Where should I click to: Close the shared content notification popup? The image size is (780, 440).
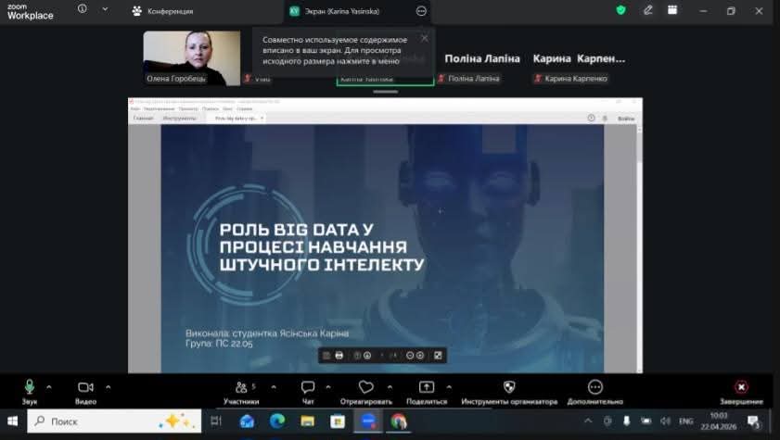click(425, 38)
